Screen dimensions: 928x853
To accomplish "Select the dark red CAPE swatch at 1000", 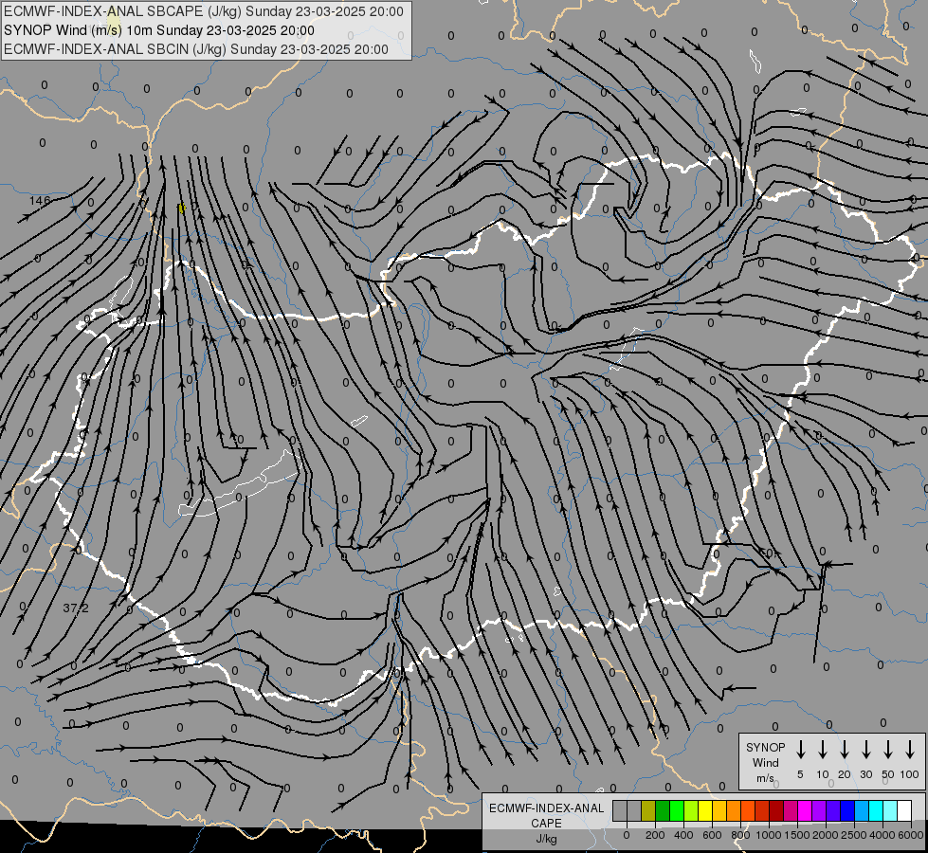I will coord(777,810).
